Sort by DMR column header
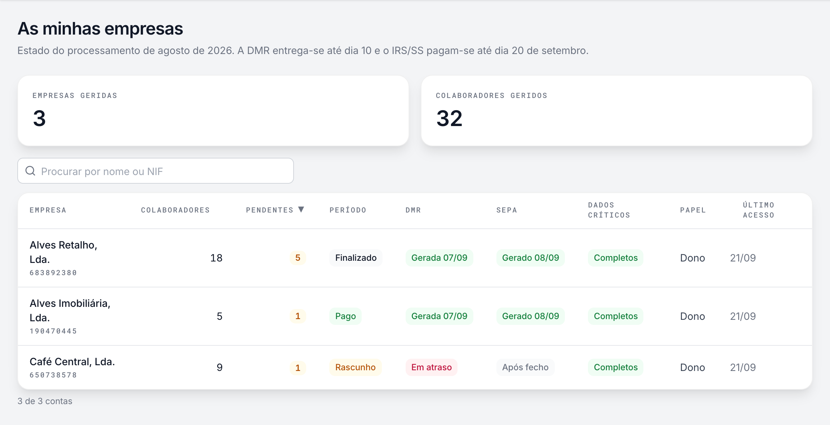The height and width of the screenshot is (425, 830). pos(413,210)
